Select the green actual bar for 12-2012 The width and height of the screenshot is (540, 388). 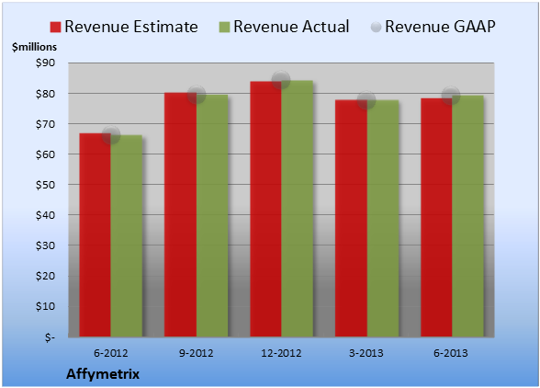pyautogui.click(x=298, y=209)
